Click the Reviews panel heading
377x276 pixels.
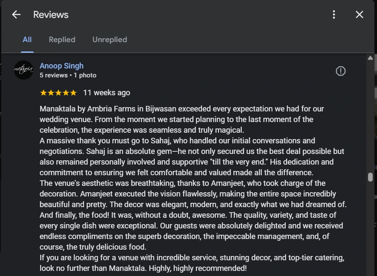51,14
